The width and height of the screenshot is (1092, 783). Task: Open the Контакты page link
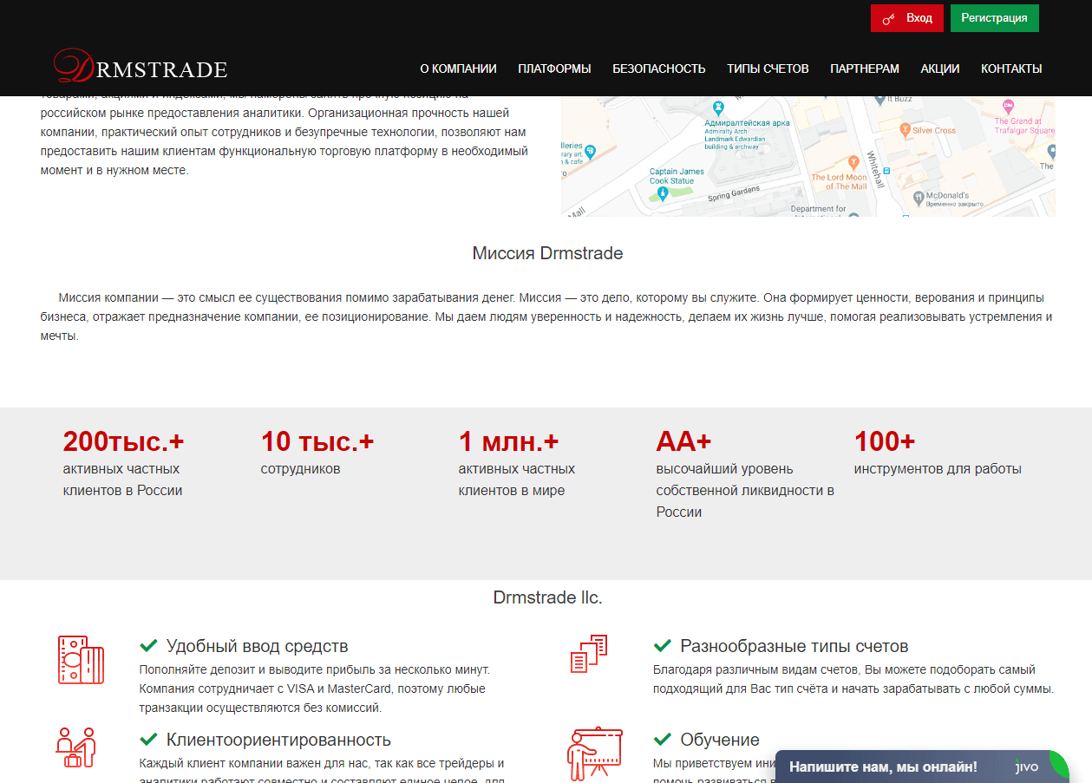(1011, 69)
